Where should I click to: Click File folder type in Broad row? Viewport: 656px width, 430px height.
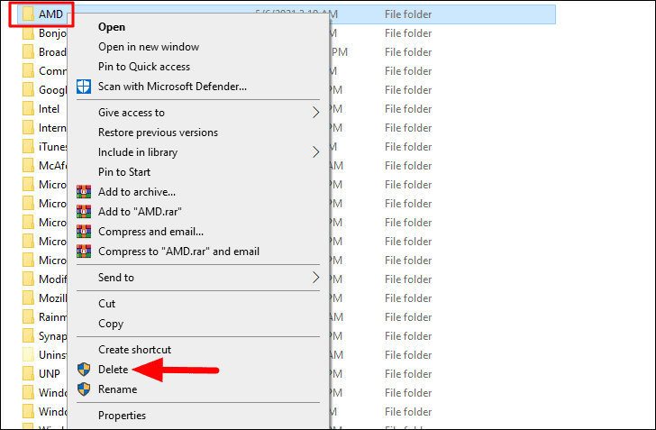pos(408,52)
